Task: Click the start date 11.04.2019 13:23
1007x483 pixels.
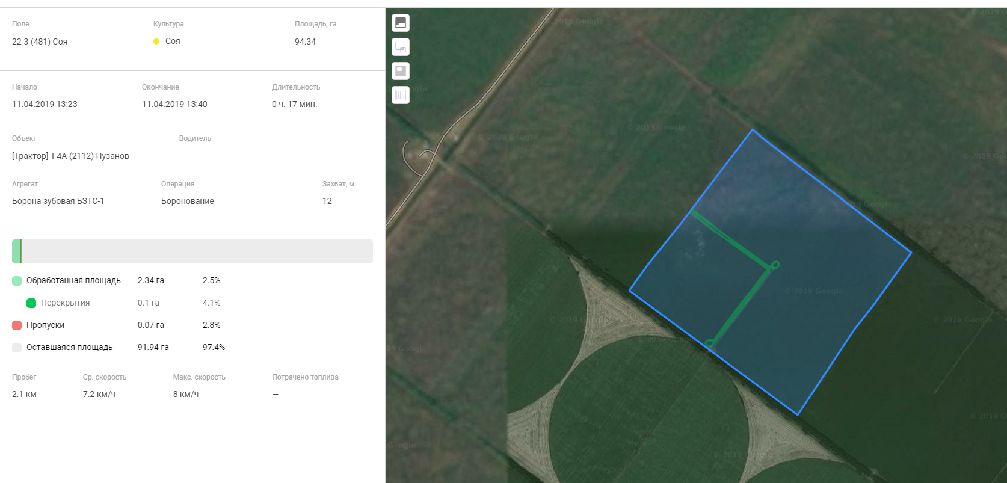Action: (x=45, y=104)
